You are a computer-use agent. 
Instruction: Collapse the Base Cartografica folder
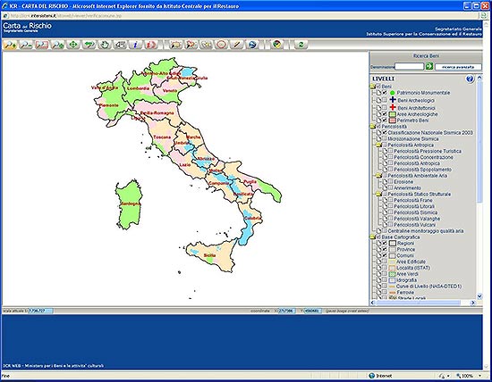coord(373,237)
